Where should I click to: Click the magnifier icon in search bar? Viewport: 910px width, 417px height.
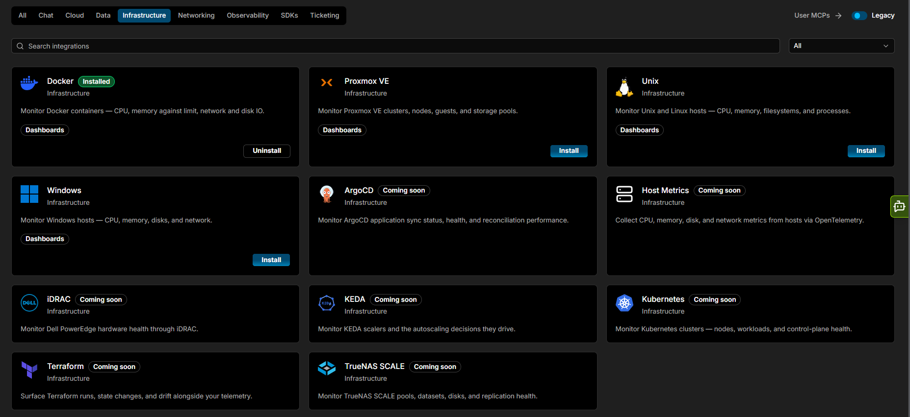click(x=20, y=46)
